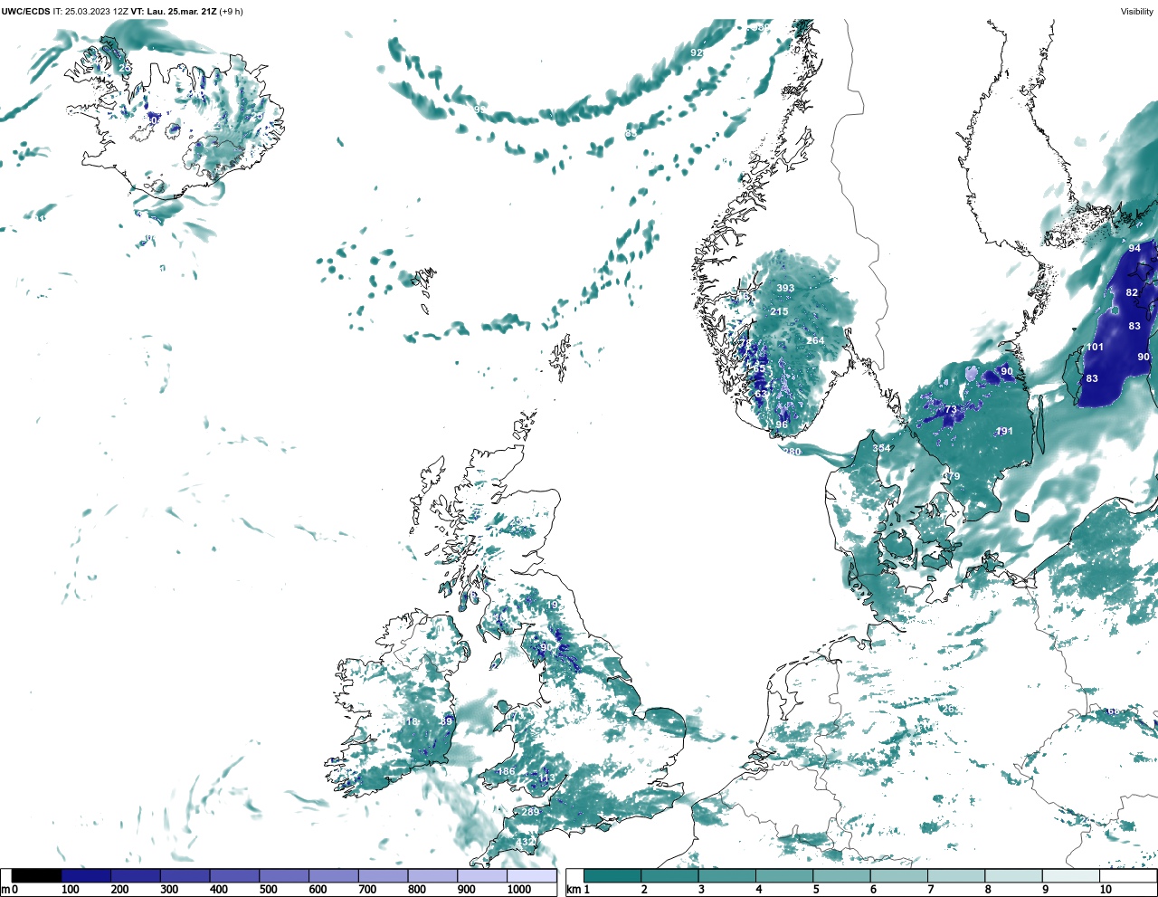
Task: Select the '1000' metre legend label
Action: coord(519,890)
